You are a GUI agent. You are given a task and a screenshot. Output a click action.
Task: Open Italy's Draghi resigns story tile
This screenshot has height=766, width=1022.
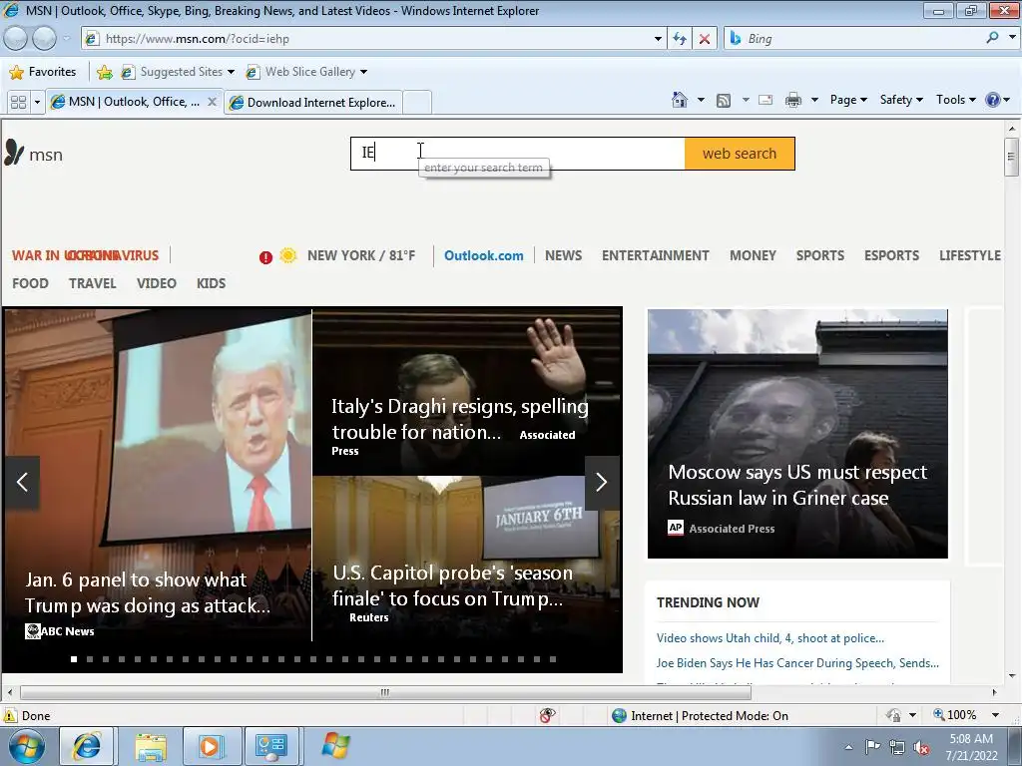[x=467, y=392]
